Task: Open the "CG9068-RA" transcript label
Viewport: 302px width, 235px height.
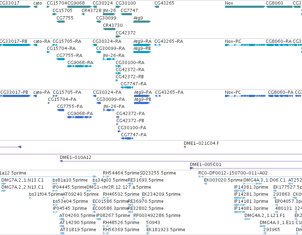Action: point(80,63)
